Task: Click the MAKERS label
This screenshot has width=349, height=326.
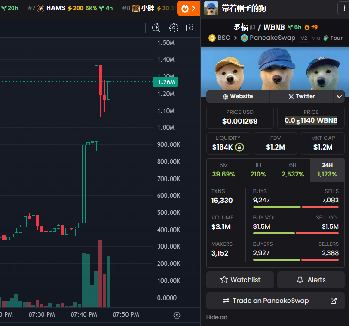Action: (222, 244)
